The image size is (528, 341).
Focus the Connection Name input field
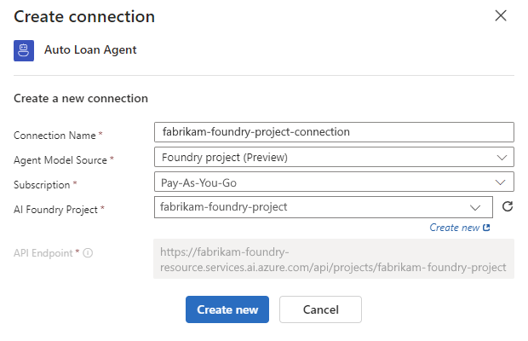[334, 132]
